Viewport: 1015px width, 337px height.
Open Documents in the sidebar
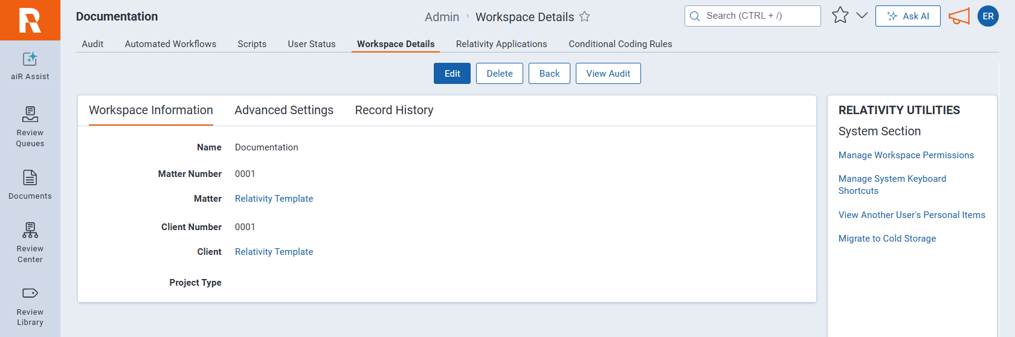point(30,185)
